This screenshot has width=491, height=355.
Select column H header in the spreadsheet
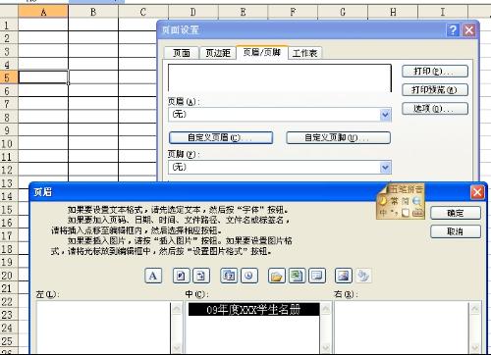[x=393, y=12]
